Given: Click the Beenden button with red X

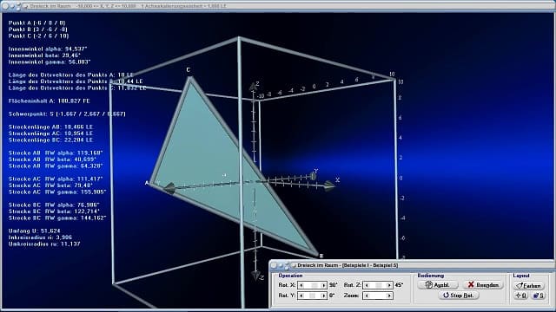Looking at the screenshot, I should click(x=483, y=285).
